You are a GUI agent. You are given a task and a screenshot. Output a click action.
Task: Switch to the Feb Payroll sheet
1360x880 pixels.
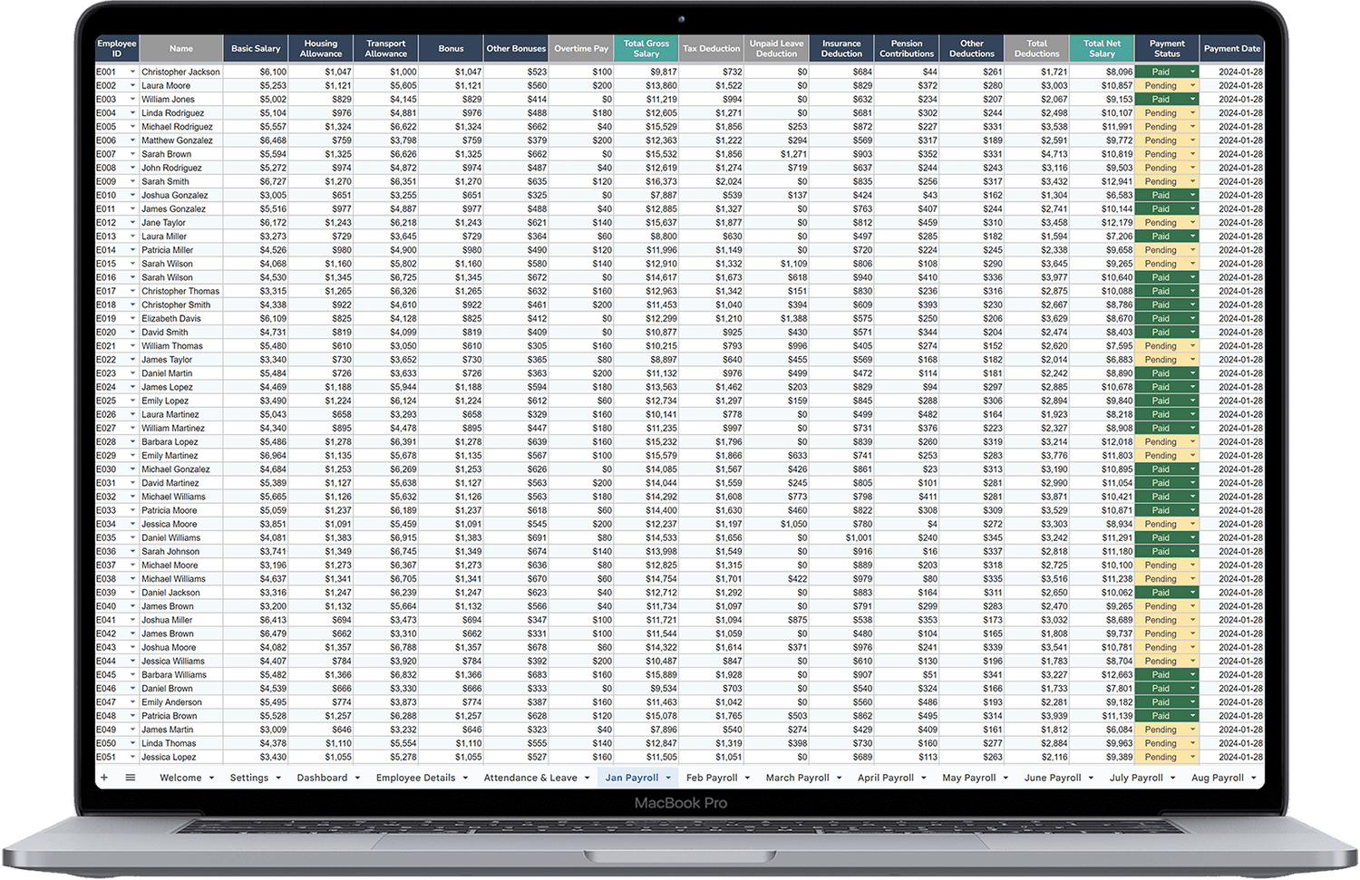(x=712, y=778)
